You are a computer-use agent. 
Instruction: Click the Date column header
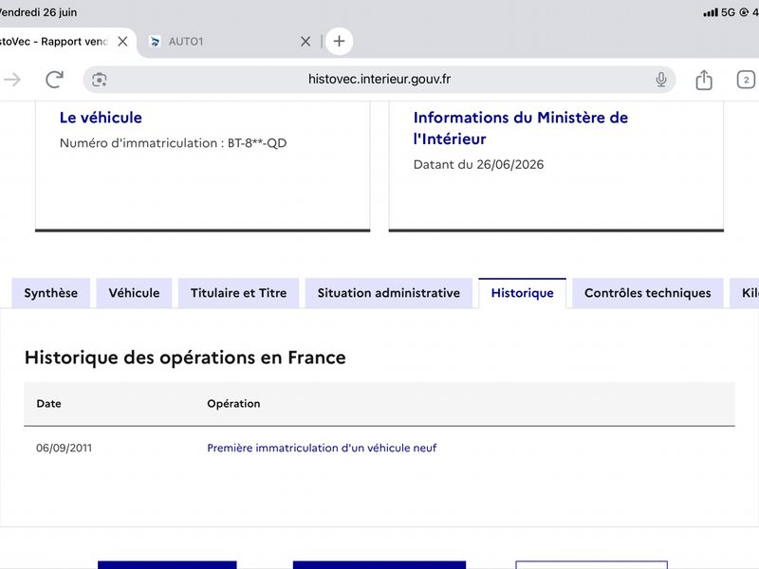[x=49, y=404]
